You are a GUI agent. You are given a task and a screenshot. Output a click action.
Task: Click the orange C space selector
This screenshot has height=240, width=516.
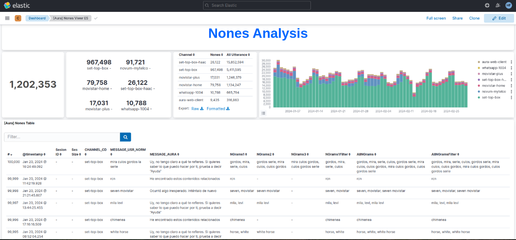click(18, 18)
